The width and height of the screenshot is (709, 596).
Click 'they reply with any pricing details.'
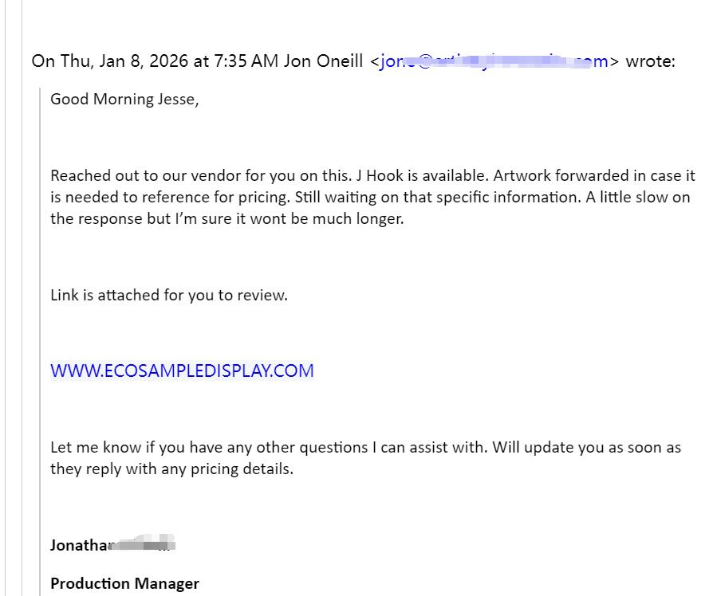[x=171, y=469]
